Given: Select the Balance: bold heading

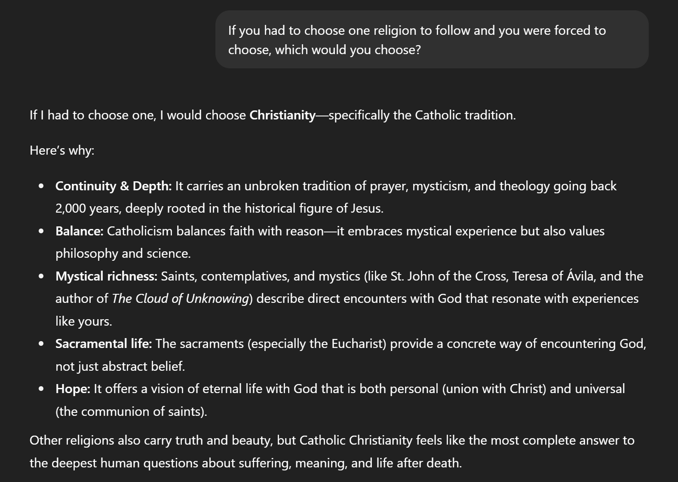Looking at the screenshot, I should (x=80, y=231).
